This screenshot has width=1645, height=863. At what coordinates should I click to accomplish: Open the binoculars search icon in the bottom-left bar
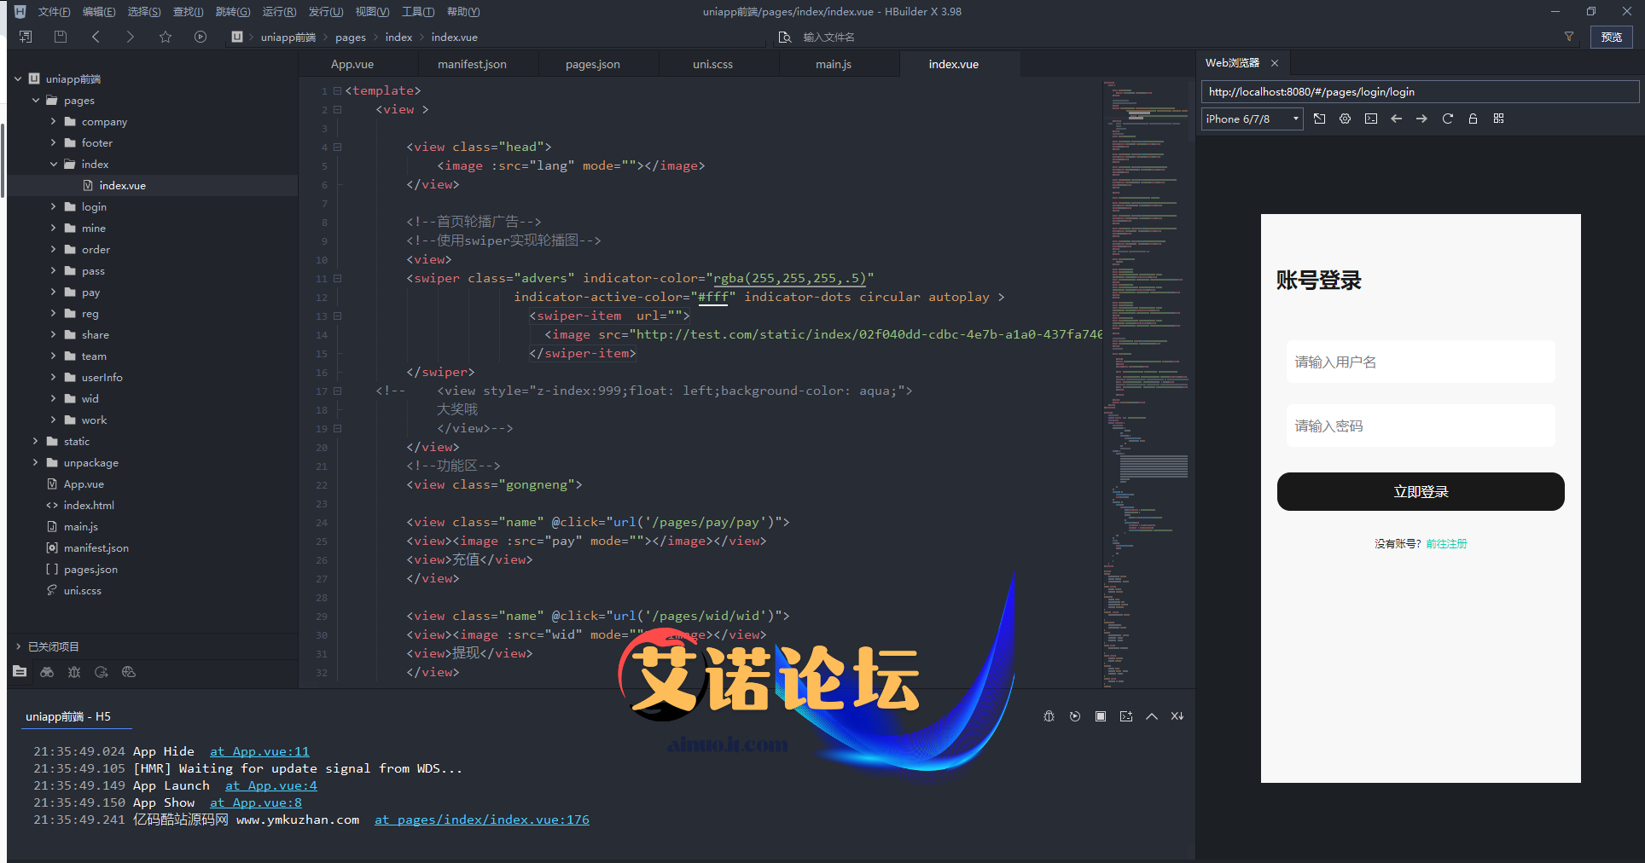point(47,672)
